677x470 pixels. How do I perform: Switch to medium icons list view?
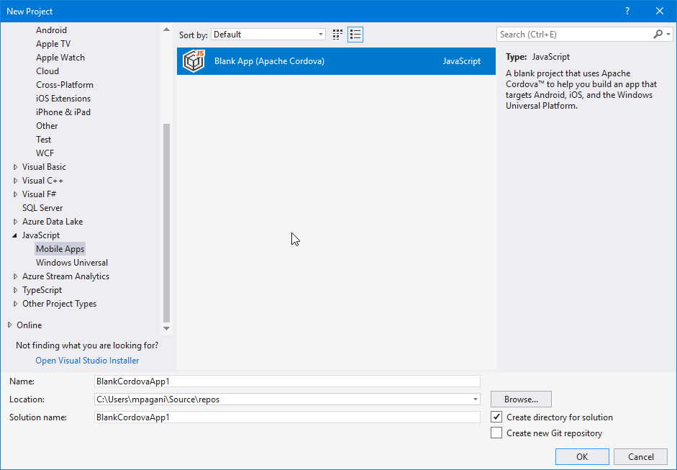tap(355, 35)
